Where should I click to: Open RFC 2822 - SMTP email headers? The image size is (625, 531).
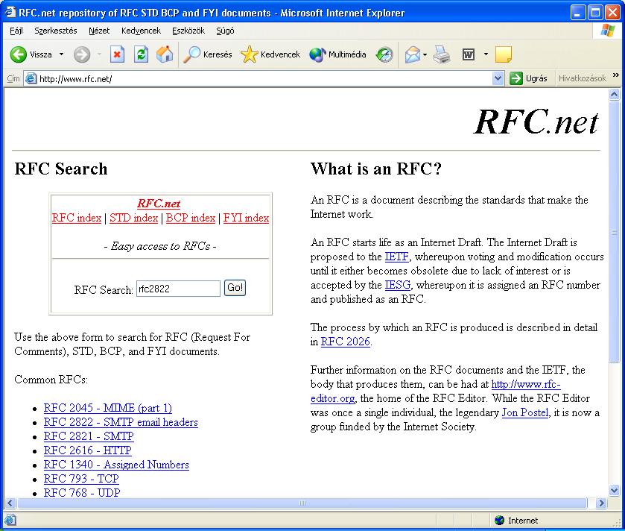pos(121,422)
